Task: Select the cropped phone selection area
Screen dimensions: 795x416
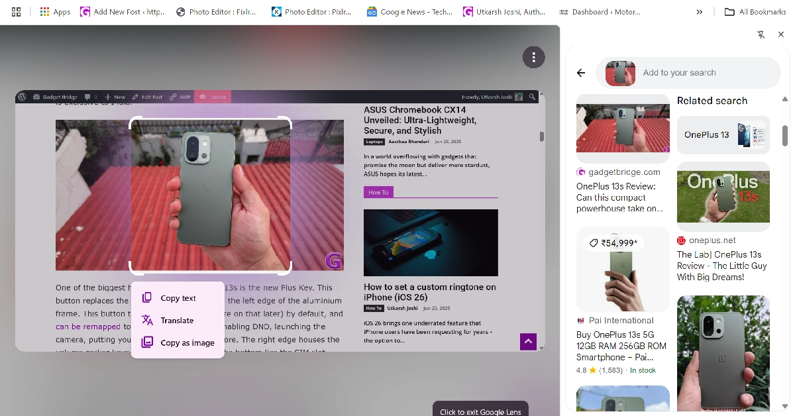Action: tap(210, 195)
